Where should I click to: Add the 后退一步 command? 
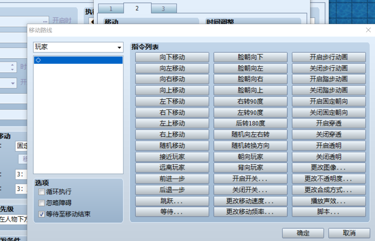(172, 190)
